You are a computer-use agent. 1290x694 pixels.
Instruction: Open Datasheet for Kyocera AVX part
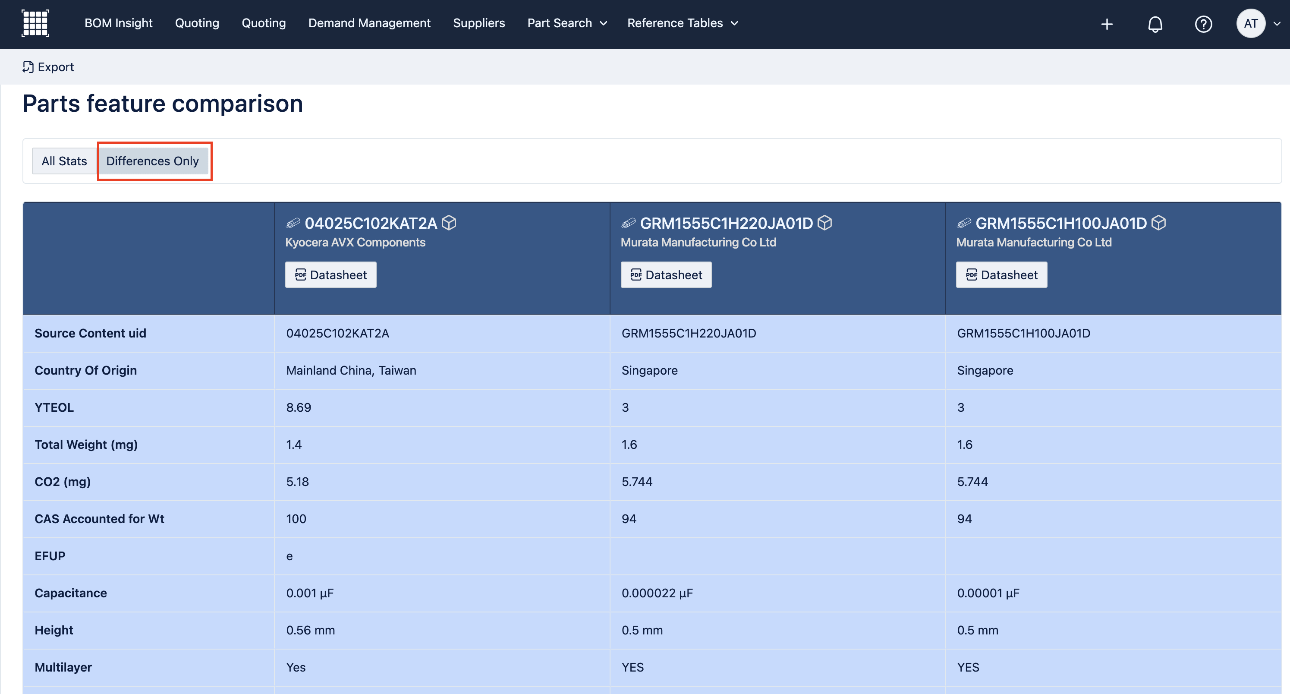click(x=330, y=274)
